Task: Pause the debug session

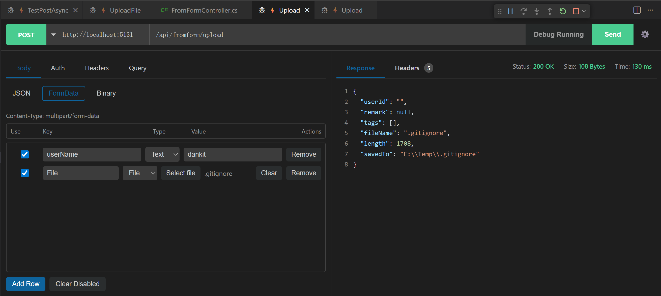Action: (510, 11)
